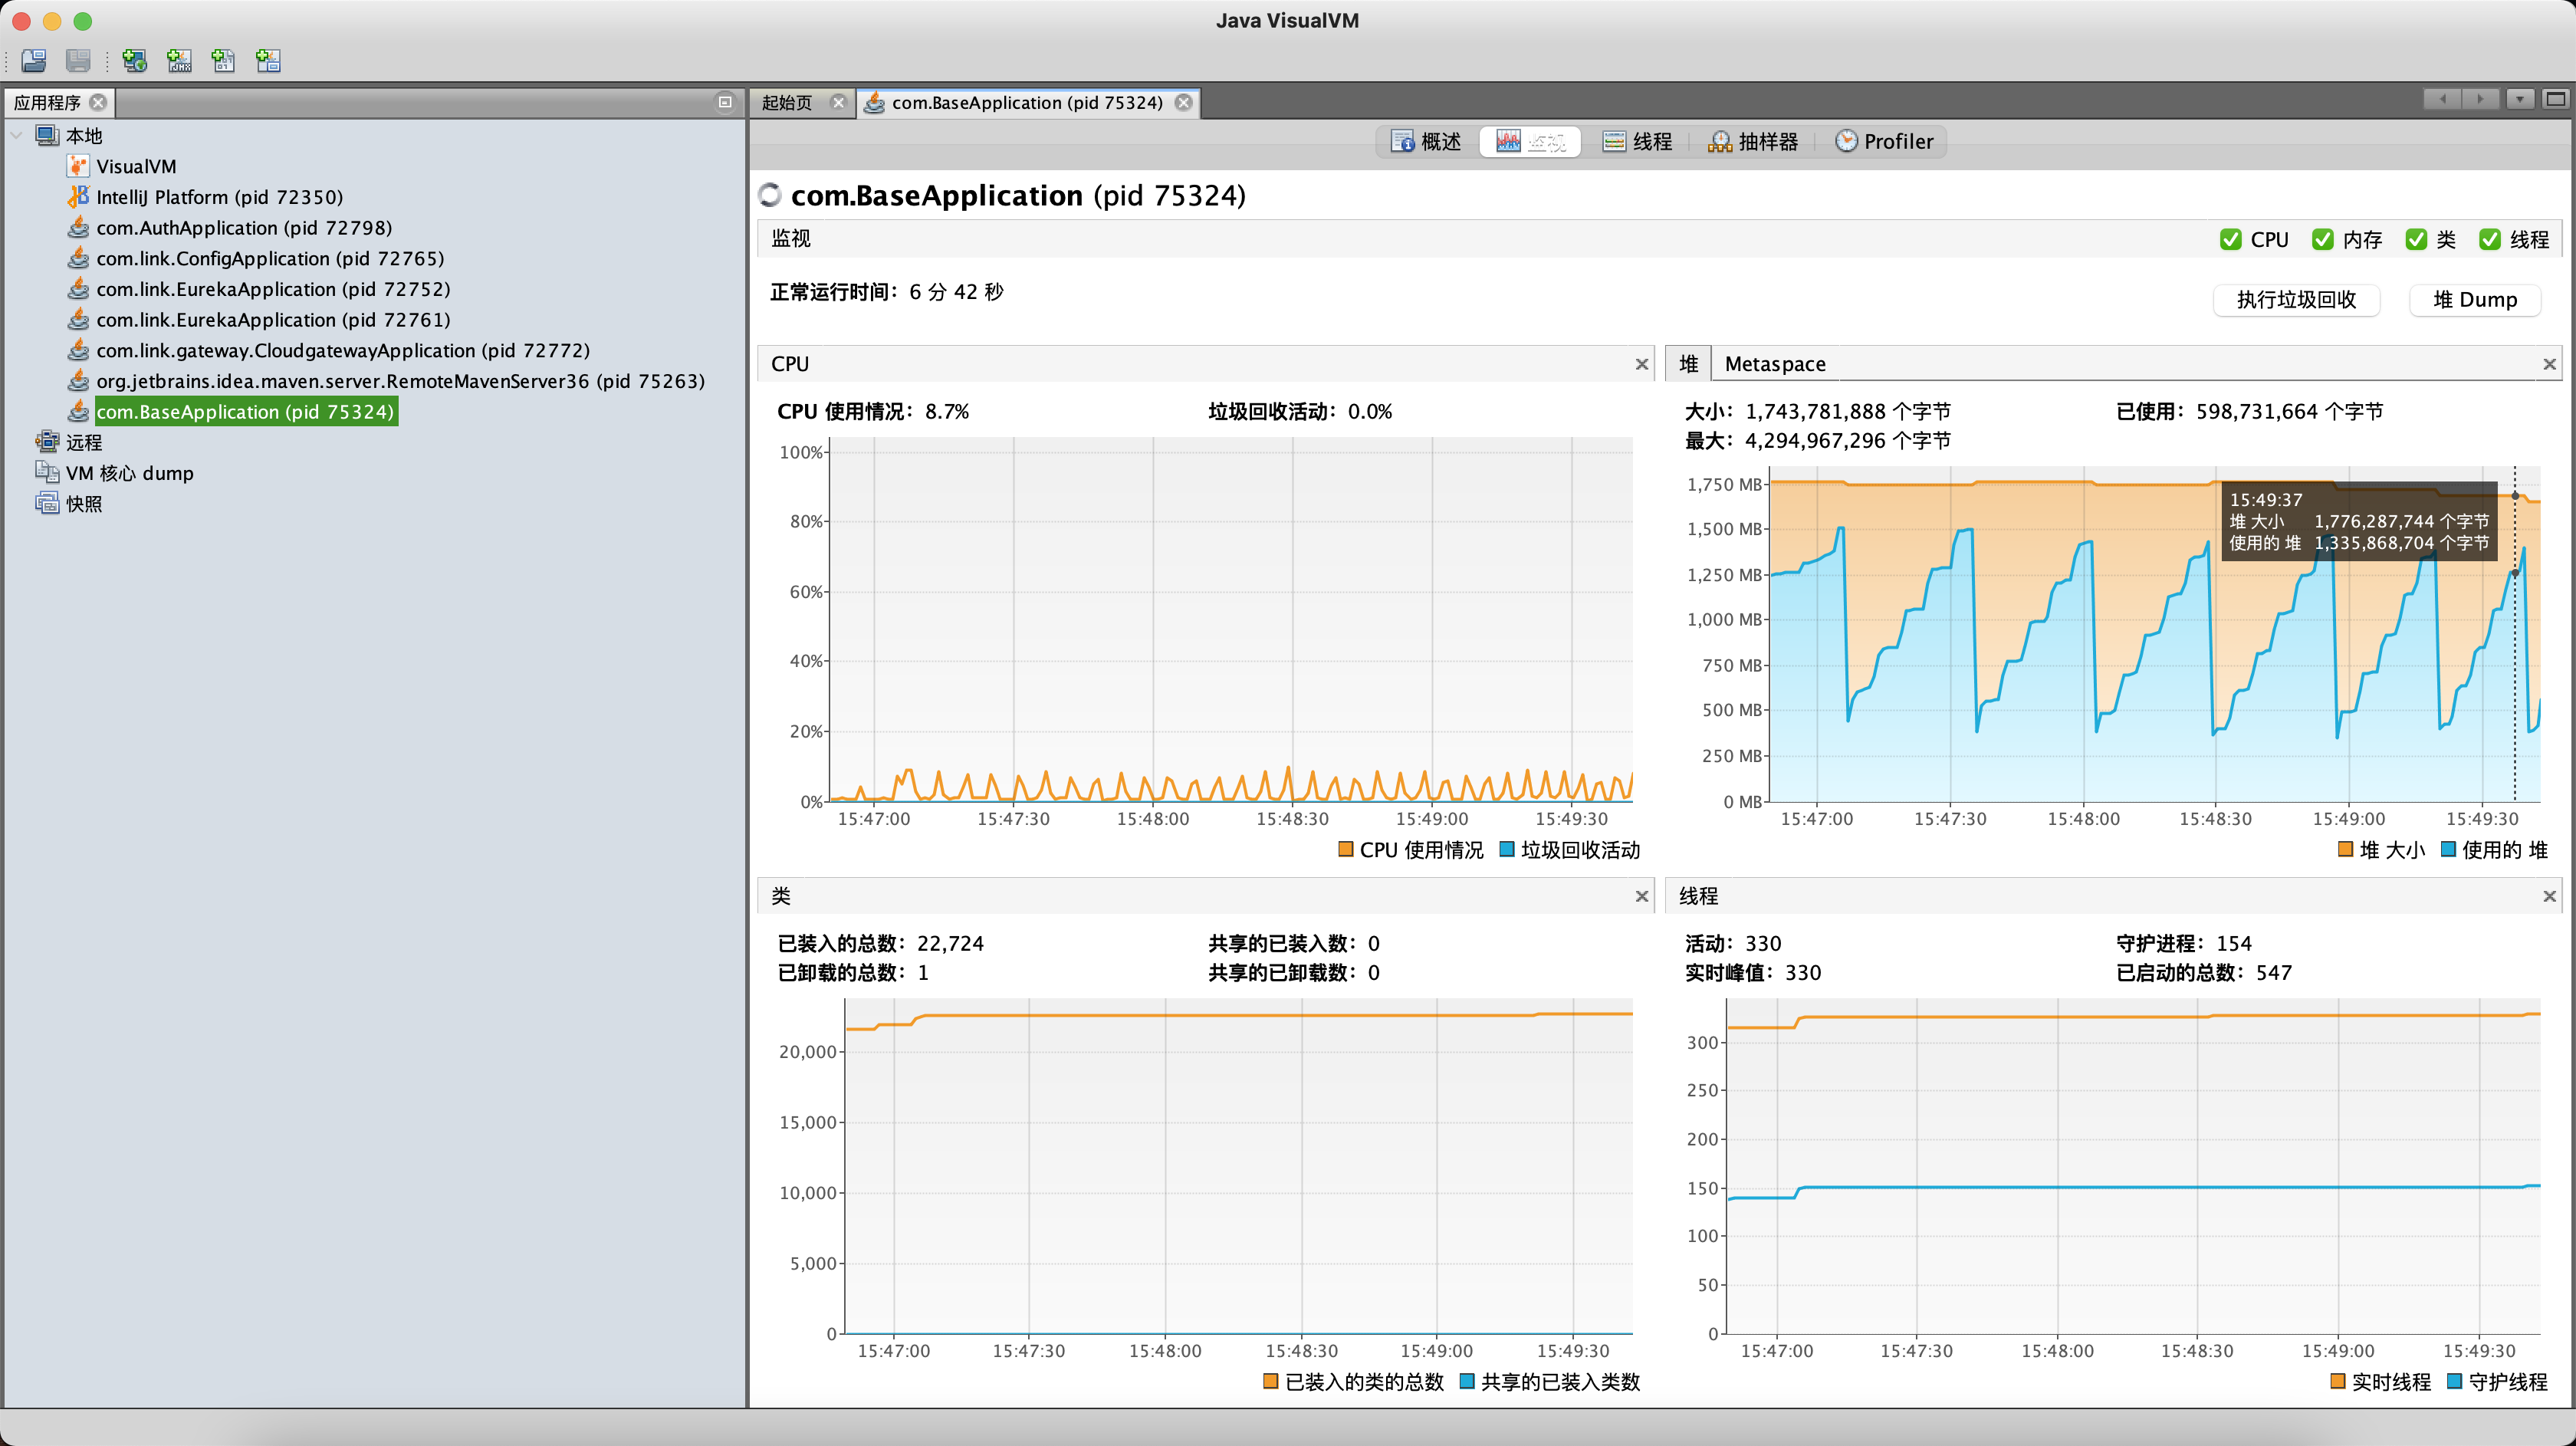Viewport: 2576px width, 1446px height.
Task: Click the Java icon beside EurekaApplication pid 72752
Action: point(78,289)
